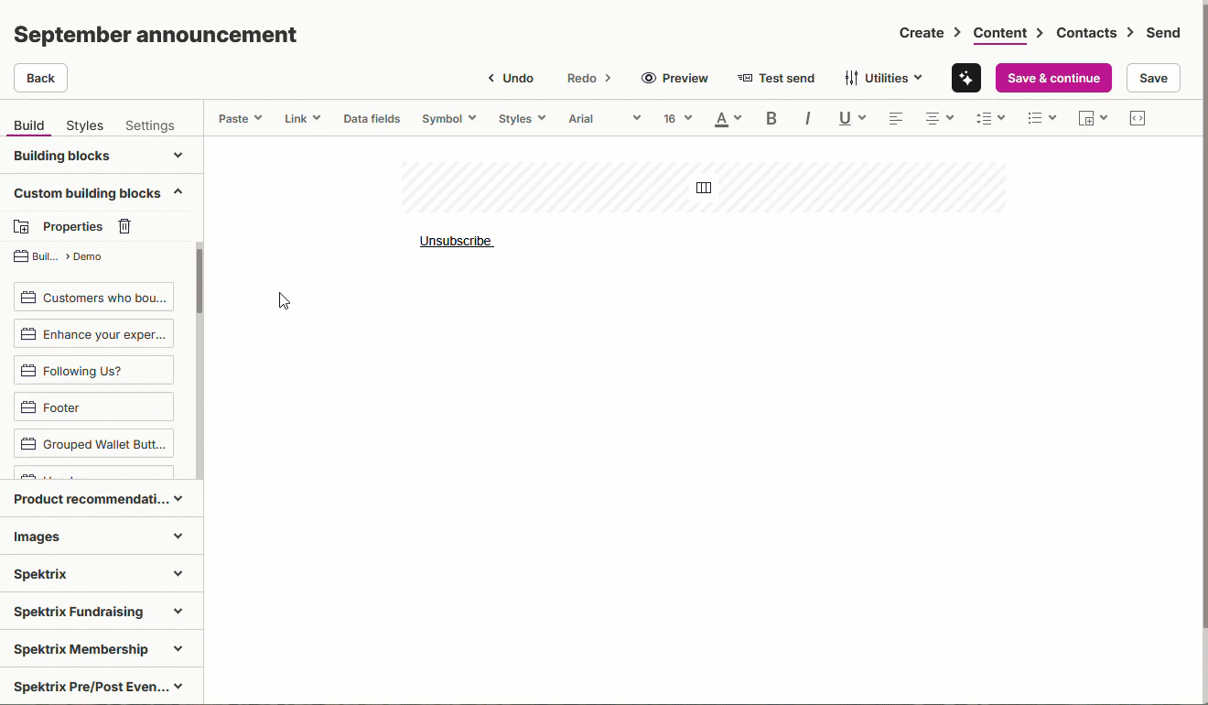Click the block icon on Footer
This screenshot has height=705, width=1208.
28,407
